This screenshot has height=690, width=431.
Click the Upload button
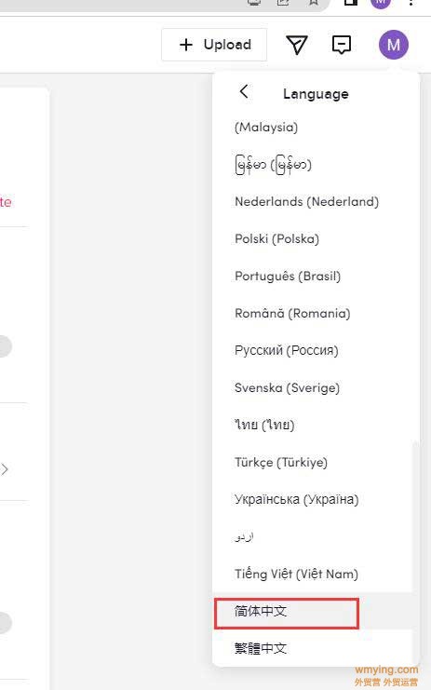[214, 45]
